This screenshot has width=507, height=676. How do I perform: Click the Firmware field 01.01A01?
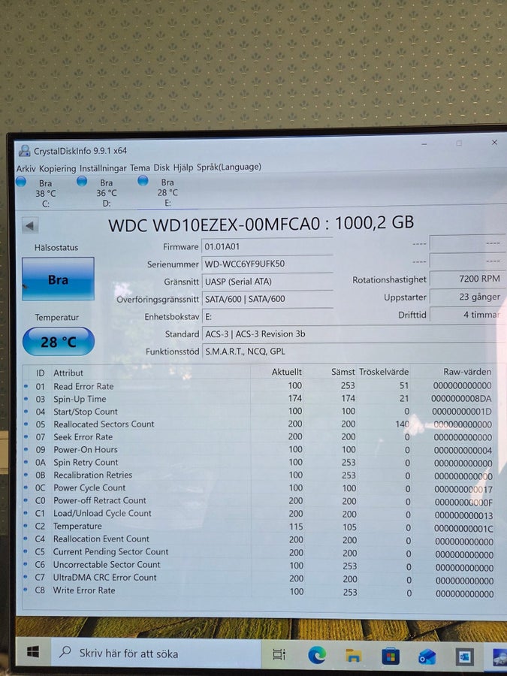tap(267, 246)
